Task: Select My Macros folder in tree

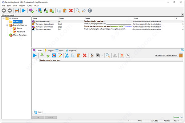Action: tap(18, 22)
